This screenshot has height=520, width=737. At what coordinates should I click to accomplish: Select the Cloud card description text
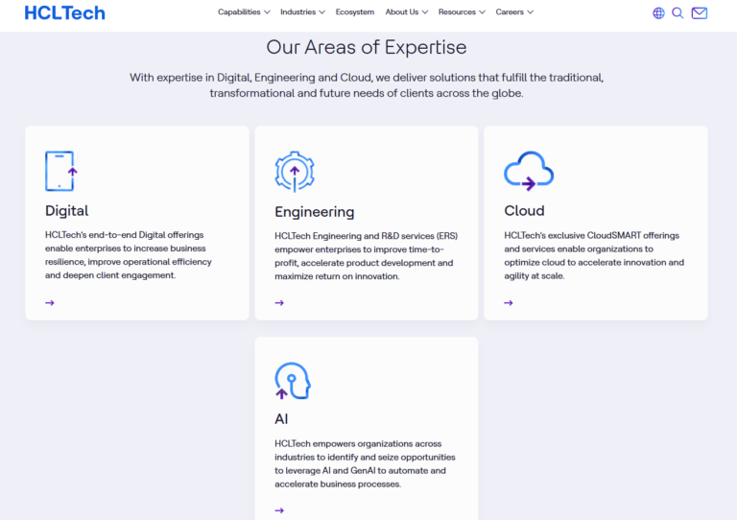(593, 255)
